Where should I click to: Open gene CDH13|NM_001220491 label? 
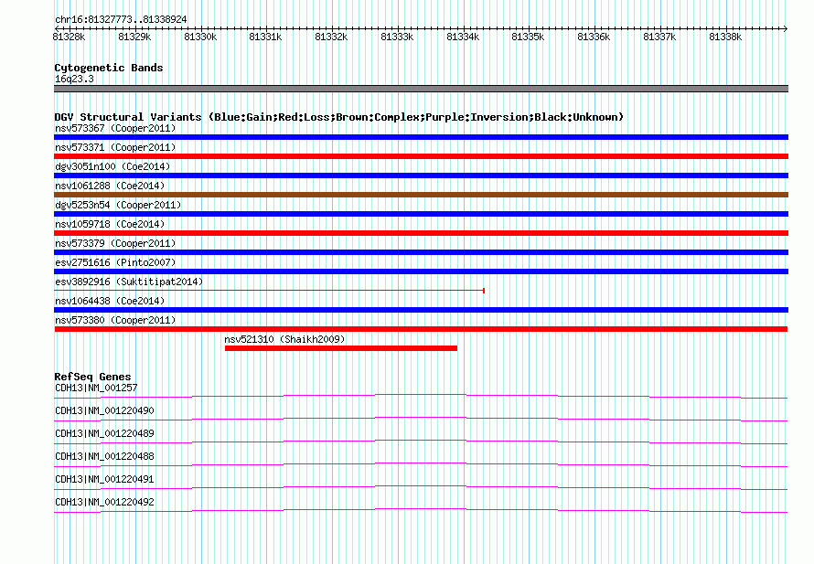click(x=104, y=479)
